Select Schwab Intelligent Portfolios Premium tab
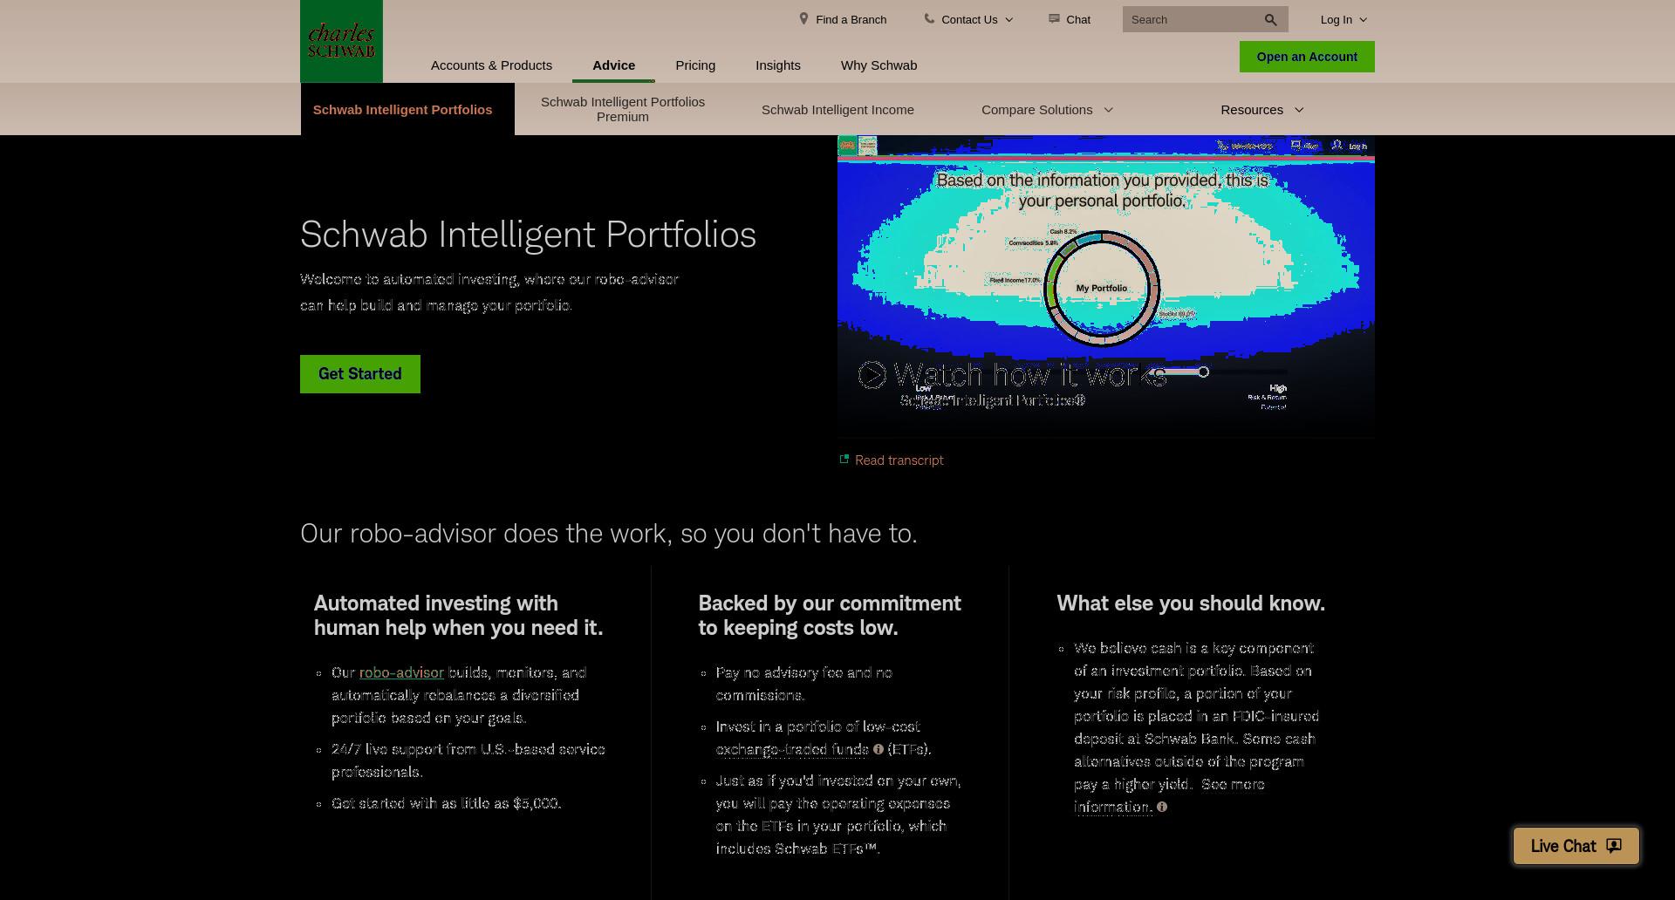Viewport: 1675px width, 900px height. [x=623, y=109]
